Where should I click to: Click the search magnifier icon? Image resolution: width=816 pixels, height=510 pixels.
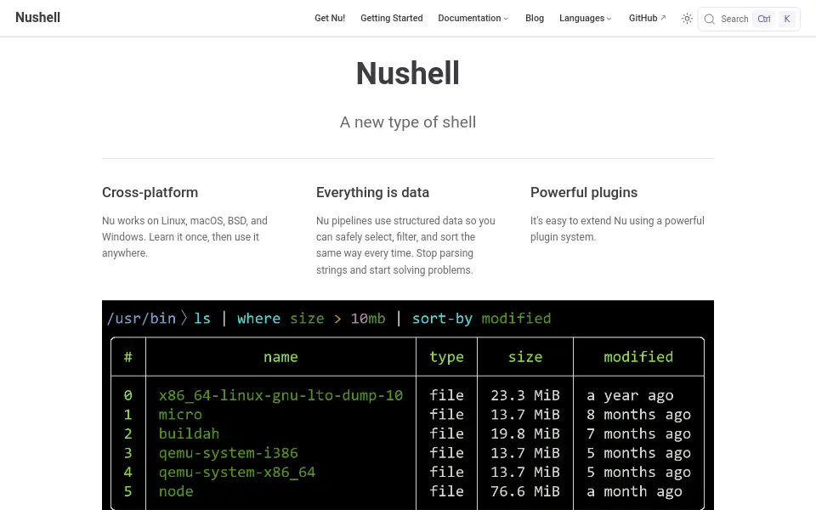pos(709,20)
